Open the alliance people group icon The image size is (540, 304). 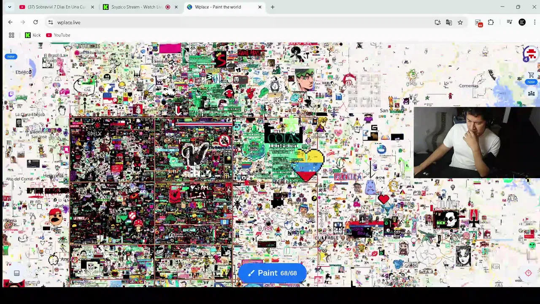click(531, 93)
